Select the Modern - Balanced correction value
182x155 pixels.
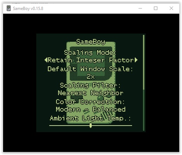[91, 109]
